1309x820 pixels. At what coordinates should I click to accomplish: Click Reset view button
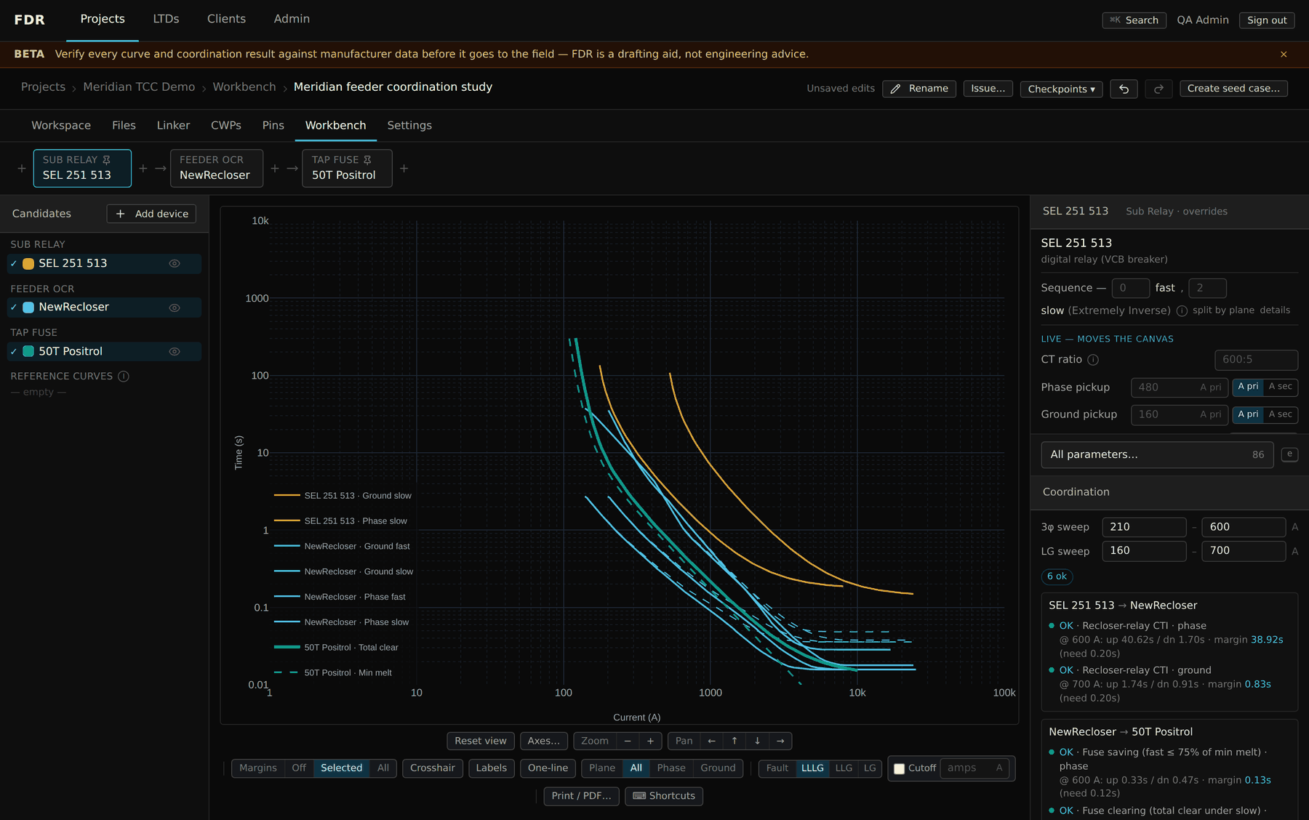point(480,741)
